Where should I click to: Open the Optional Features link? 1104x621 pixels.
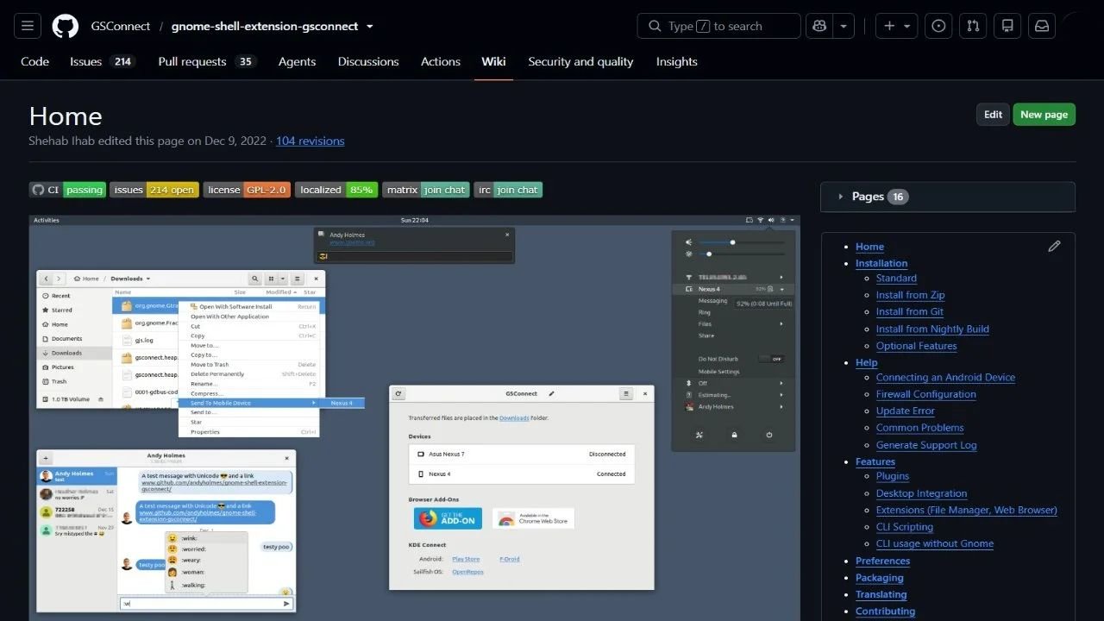coord(916,346)
